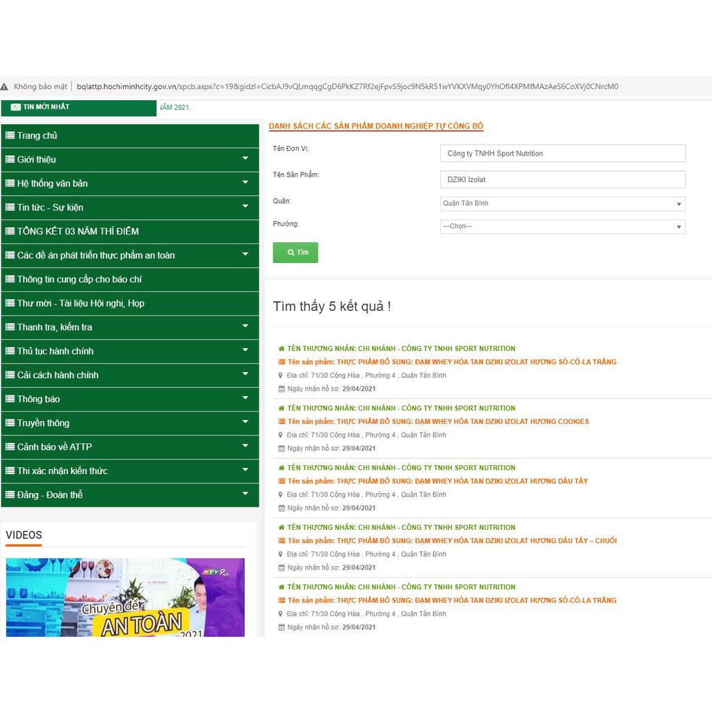The image size is (712, 712).
Task: Click the list icon beside Trang chủ
Action: click(x=10, y=136)
